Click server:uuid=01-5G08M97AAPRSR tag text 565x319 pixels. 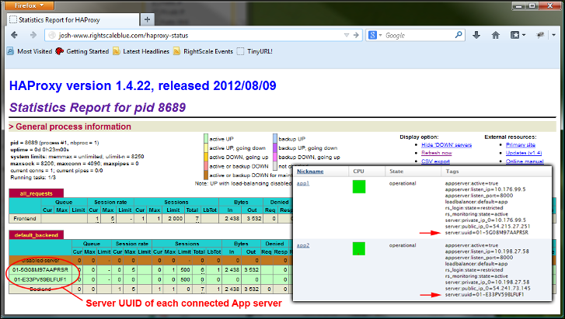pos(487,233)
